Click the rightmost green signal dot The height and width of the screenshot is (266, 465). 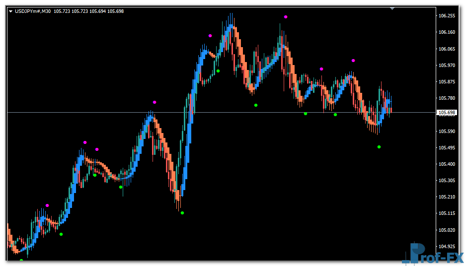pyautogui.click(x=379, y=147)
